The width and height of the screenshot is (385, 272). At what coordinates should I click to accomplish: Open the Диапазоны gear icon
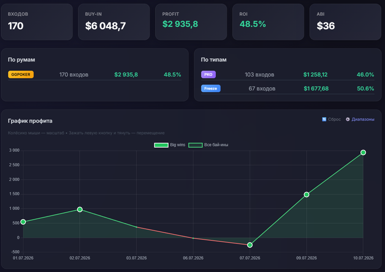(348, 119)
